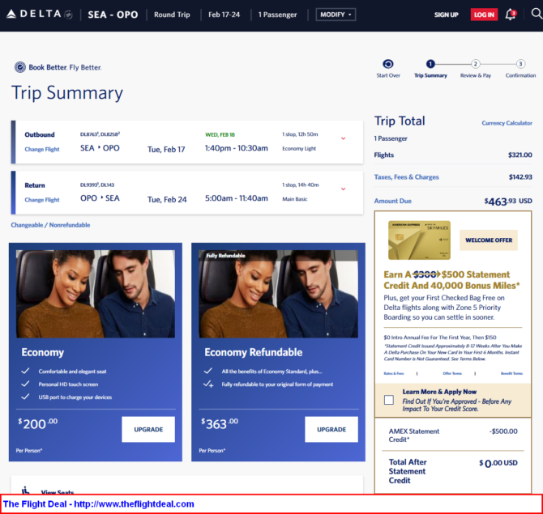
Task: Expand the Return flight details chevron
Action: (x=343, y=189)
